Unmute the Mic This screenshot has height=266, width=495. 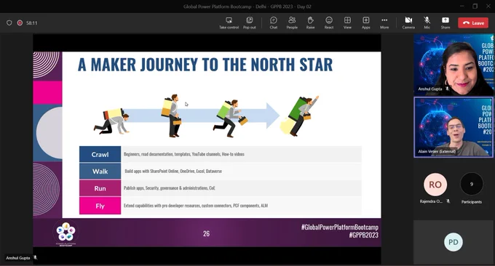[x=427, y=23]
